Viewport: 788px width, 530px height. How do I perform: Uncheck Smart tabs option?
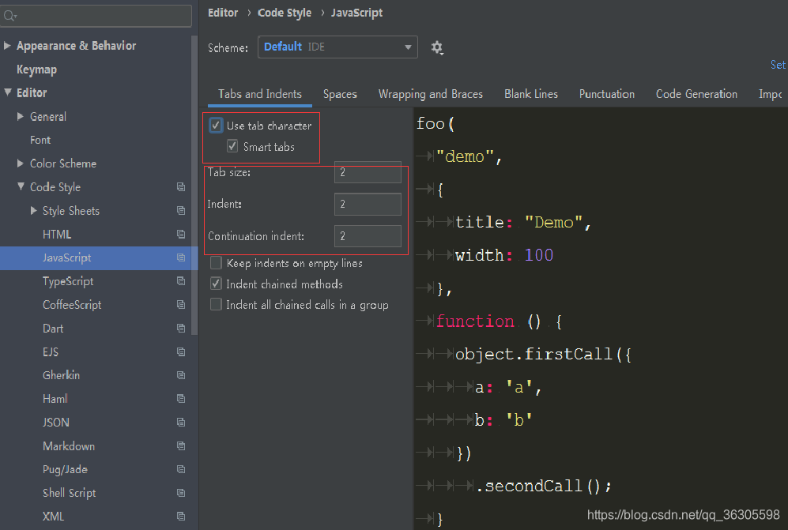coord(232,146)
